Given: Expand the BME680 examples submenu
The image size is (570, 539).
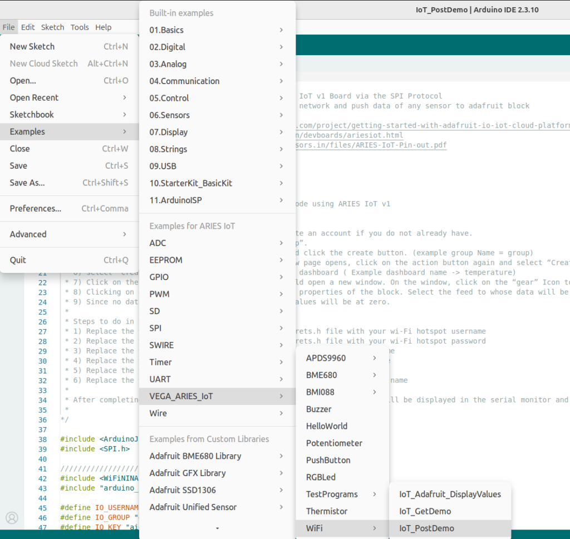Looking at the screenshot, I should [342, 375].
